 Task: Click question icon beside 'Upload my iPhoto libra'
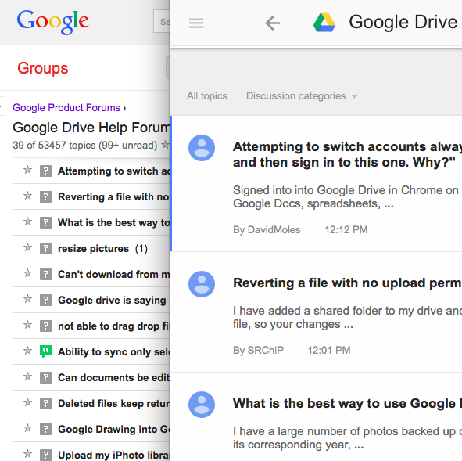click(45, 455)
